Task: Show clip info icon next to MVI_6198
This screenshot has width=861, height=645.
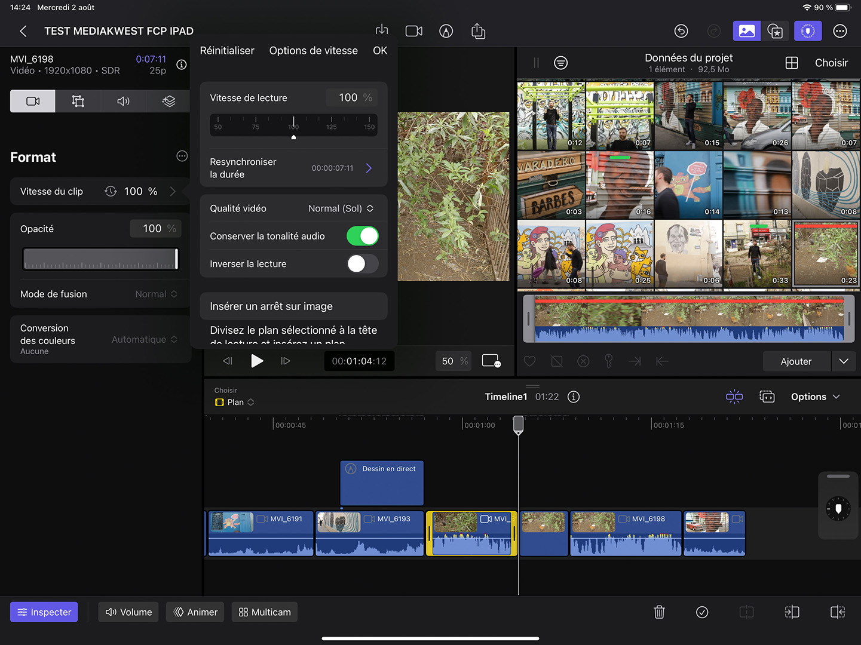Action: pyautogui.click(x=182, y=64)
